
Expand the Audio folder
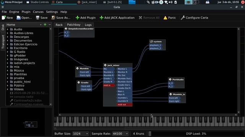click(x=8, y=29)
